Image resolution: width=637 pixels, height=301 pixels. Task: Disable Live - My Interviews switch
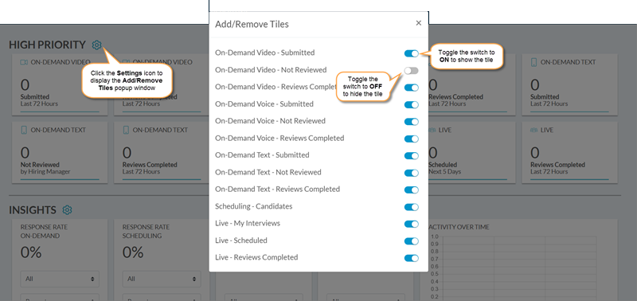point(411,225)
